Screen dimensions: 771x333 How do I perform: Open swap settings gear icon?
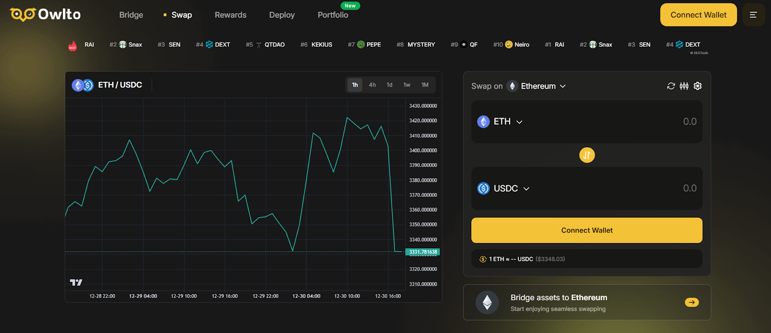coord(698,86)
